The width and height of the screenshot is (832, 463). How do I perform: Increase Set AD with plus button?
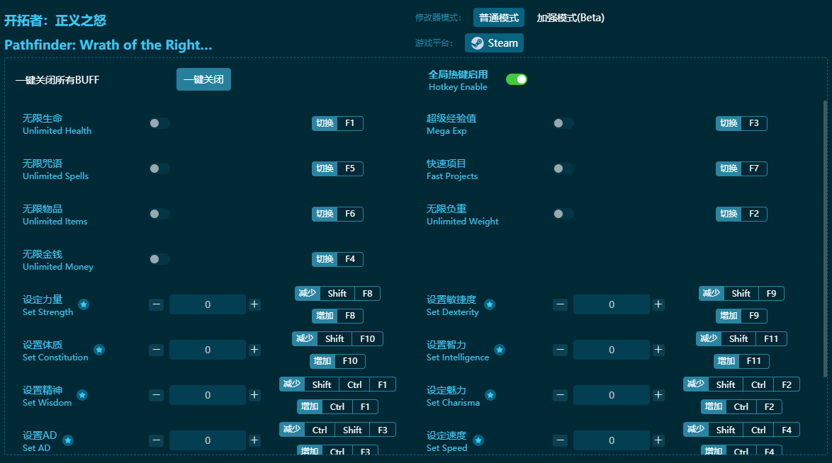254,440
